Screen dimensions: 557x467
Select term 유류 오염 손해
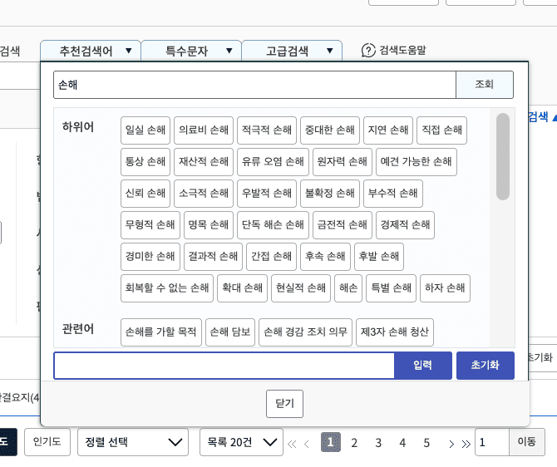(x=274, y=162)
